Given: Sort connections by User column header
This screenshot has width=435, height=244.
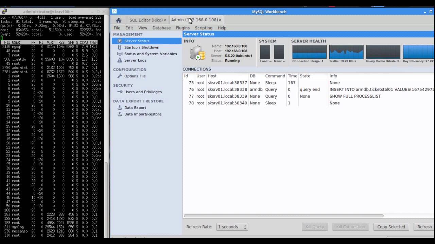Looking at the screenshot, I should point(201,76).
